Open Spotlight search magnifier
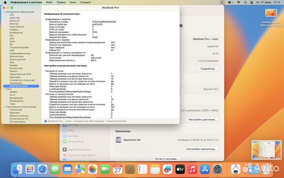The height and width of the screenshot is (178, 284). pos(245,2)
